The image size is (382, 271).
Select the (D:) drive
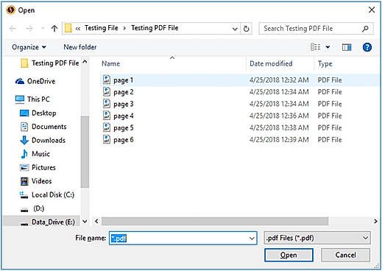32,208
